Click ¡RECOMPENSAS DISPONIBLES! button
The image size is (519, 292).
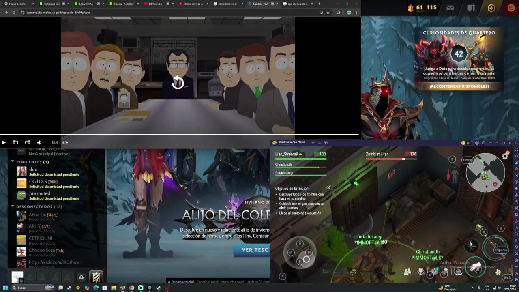(459, 86)
